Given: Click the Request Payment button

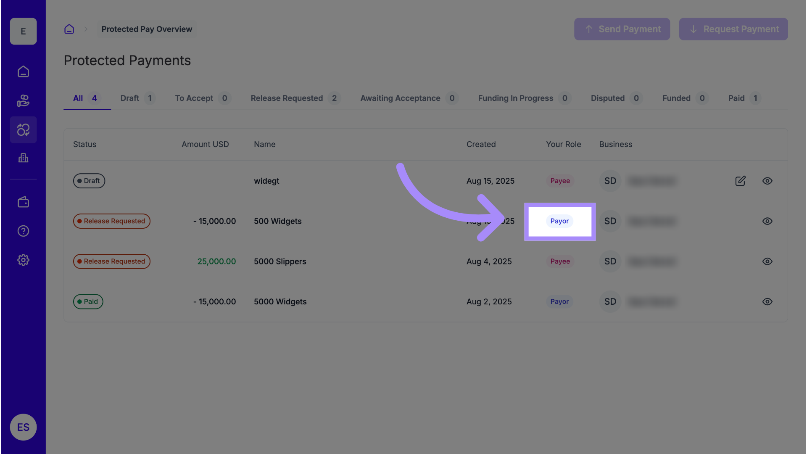Looking at the screenshot, I should 733,29.
